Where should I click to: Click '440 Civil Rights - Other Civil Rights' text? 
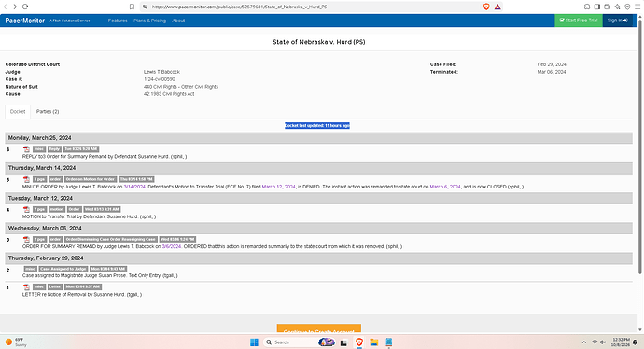[x=181, y=87]
